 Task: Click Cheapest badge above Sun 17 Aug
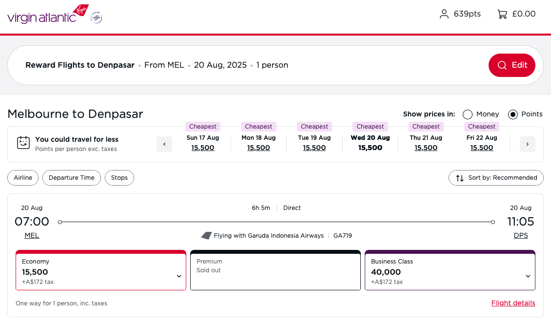pos(203,127)
